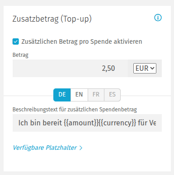Screen dimensions: 174x175
Task: Click the Zusatzbetrag (Top-up) heading
Action: (x=52, y=19)
